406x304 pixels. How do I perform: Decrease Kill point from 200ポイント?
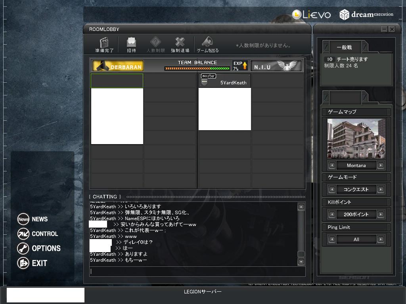tap(332, 215)
